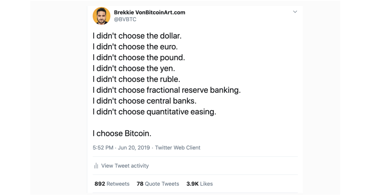Click the "I choose Bitcoin." line

122,133
